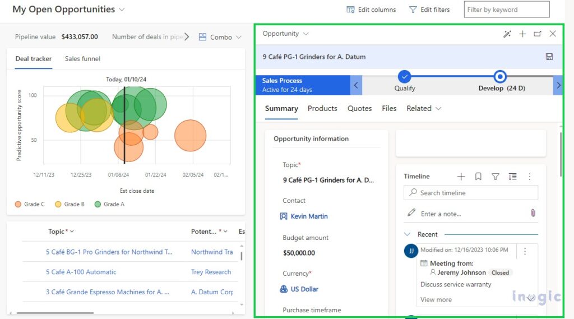Open the My Open Opportunities view dropdown
This screenshot has width=574, height=319.
pyautogui.click(x=122, y=10)
